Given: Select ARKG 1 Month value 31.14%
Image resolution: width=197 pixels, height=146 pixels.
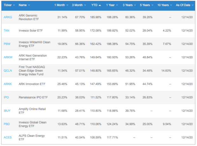Looking at the screenshot, I should pos(62,17).
